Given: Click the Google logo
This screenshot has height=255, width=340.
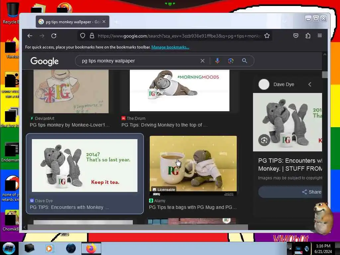Looking at the screenshot, I should tap(44, 61).
